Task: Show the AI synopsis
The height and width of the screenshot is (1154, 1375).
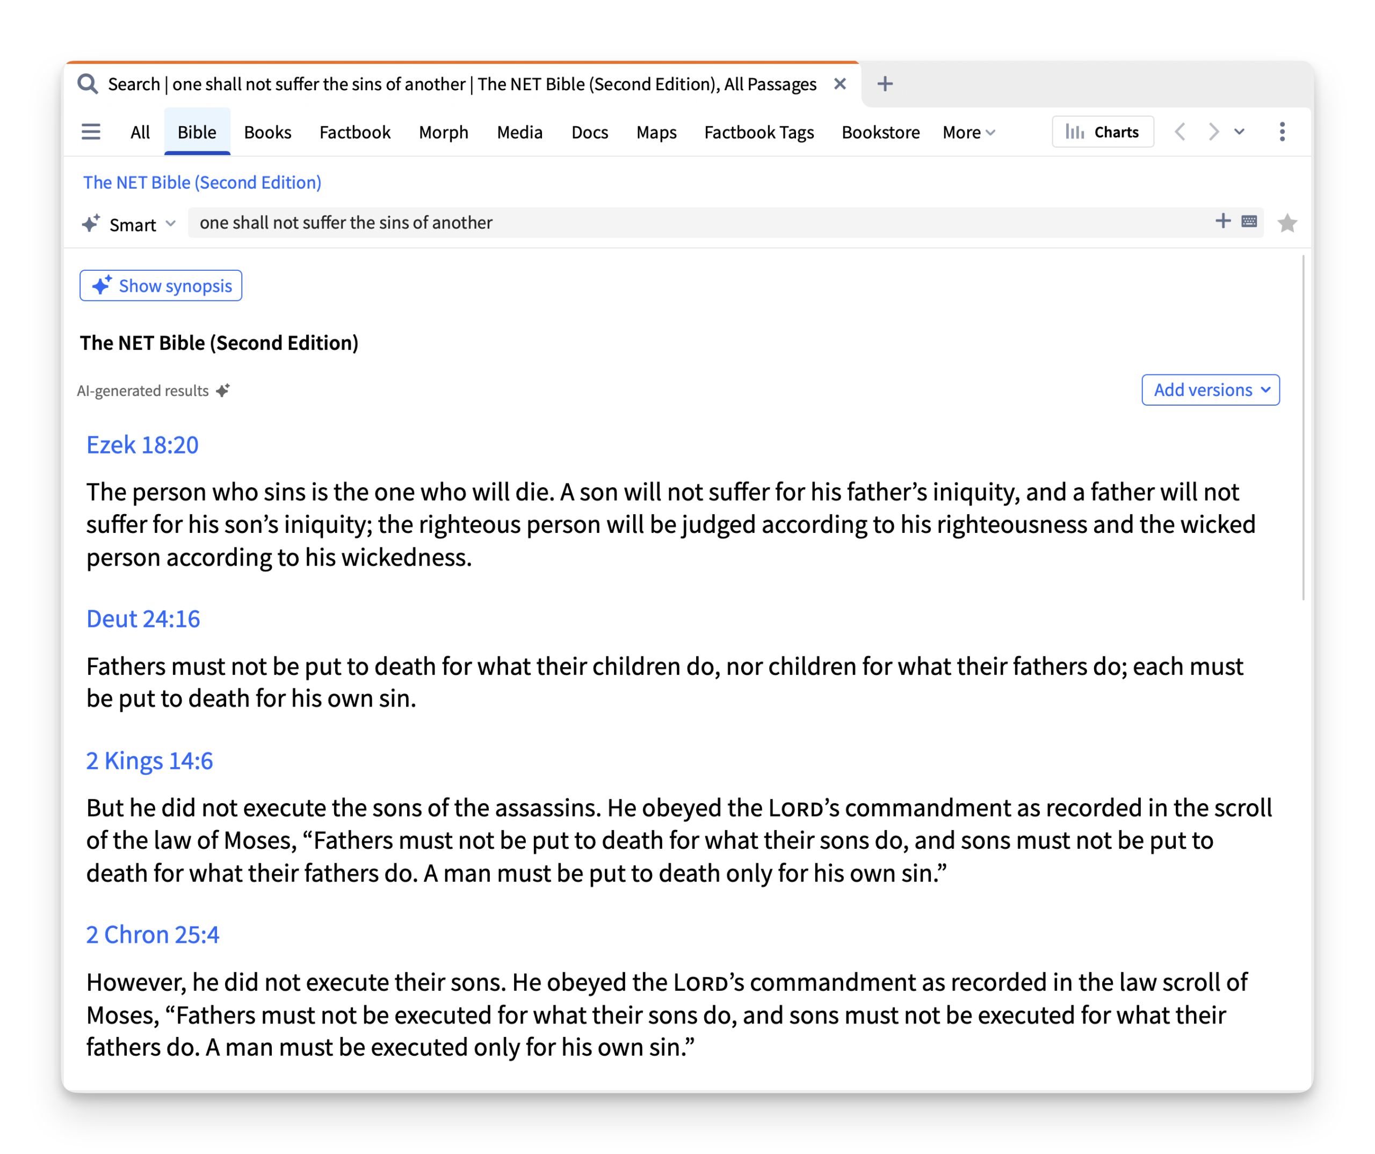Action: [161, 286]
